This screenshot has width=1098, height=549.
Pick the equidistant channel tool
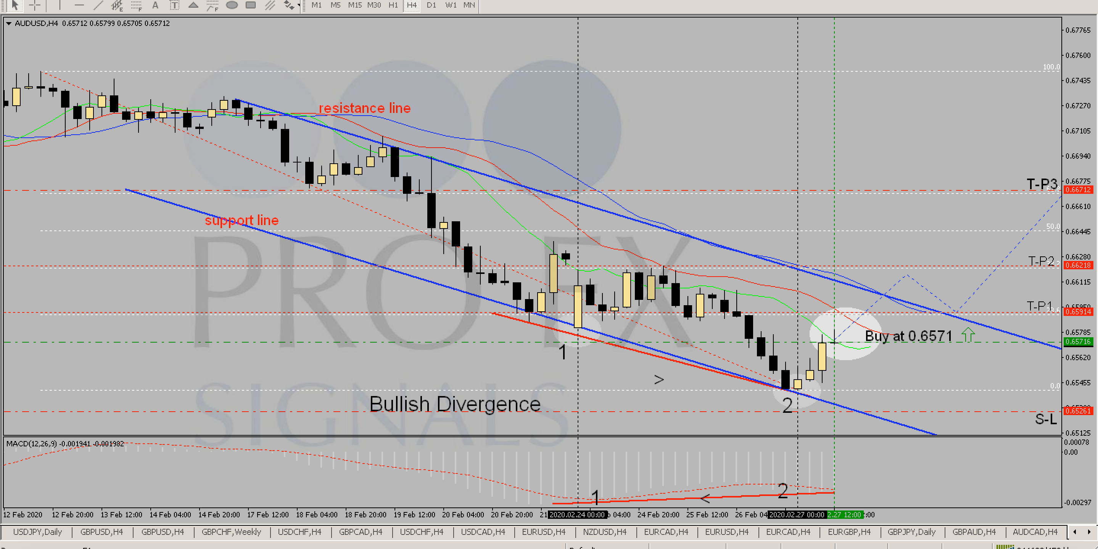[x=117, y=5]
